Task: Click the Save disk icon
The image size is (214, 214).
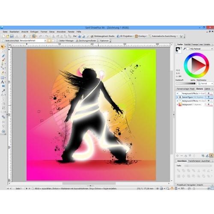Action: pos(12,36)
